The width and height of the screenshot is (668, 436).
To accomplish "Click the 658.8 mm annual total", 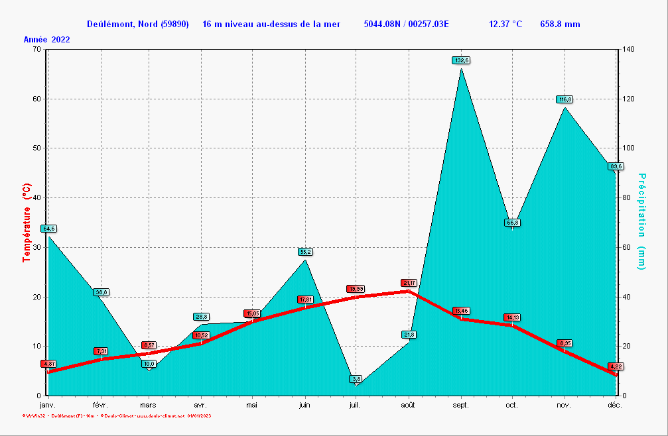I will pyautogui.click(x=560, y=25).
